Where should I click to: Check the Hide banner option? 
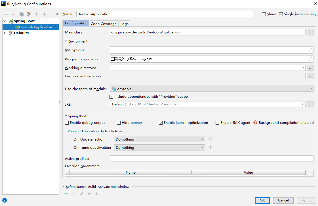point(119,123)
